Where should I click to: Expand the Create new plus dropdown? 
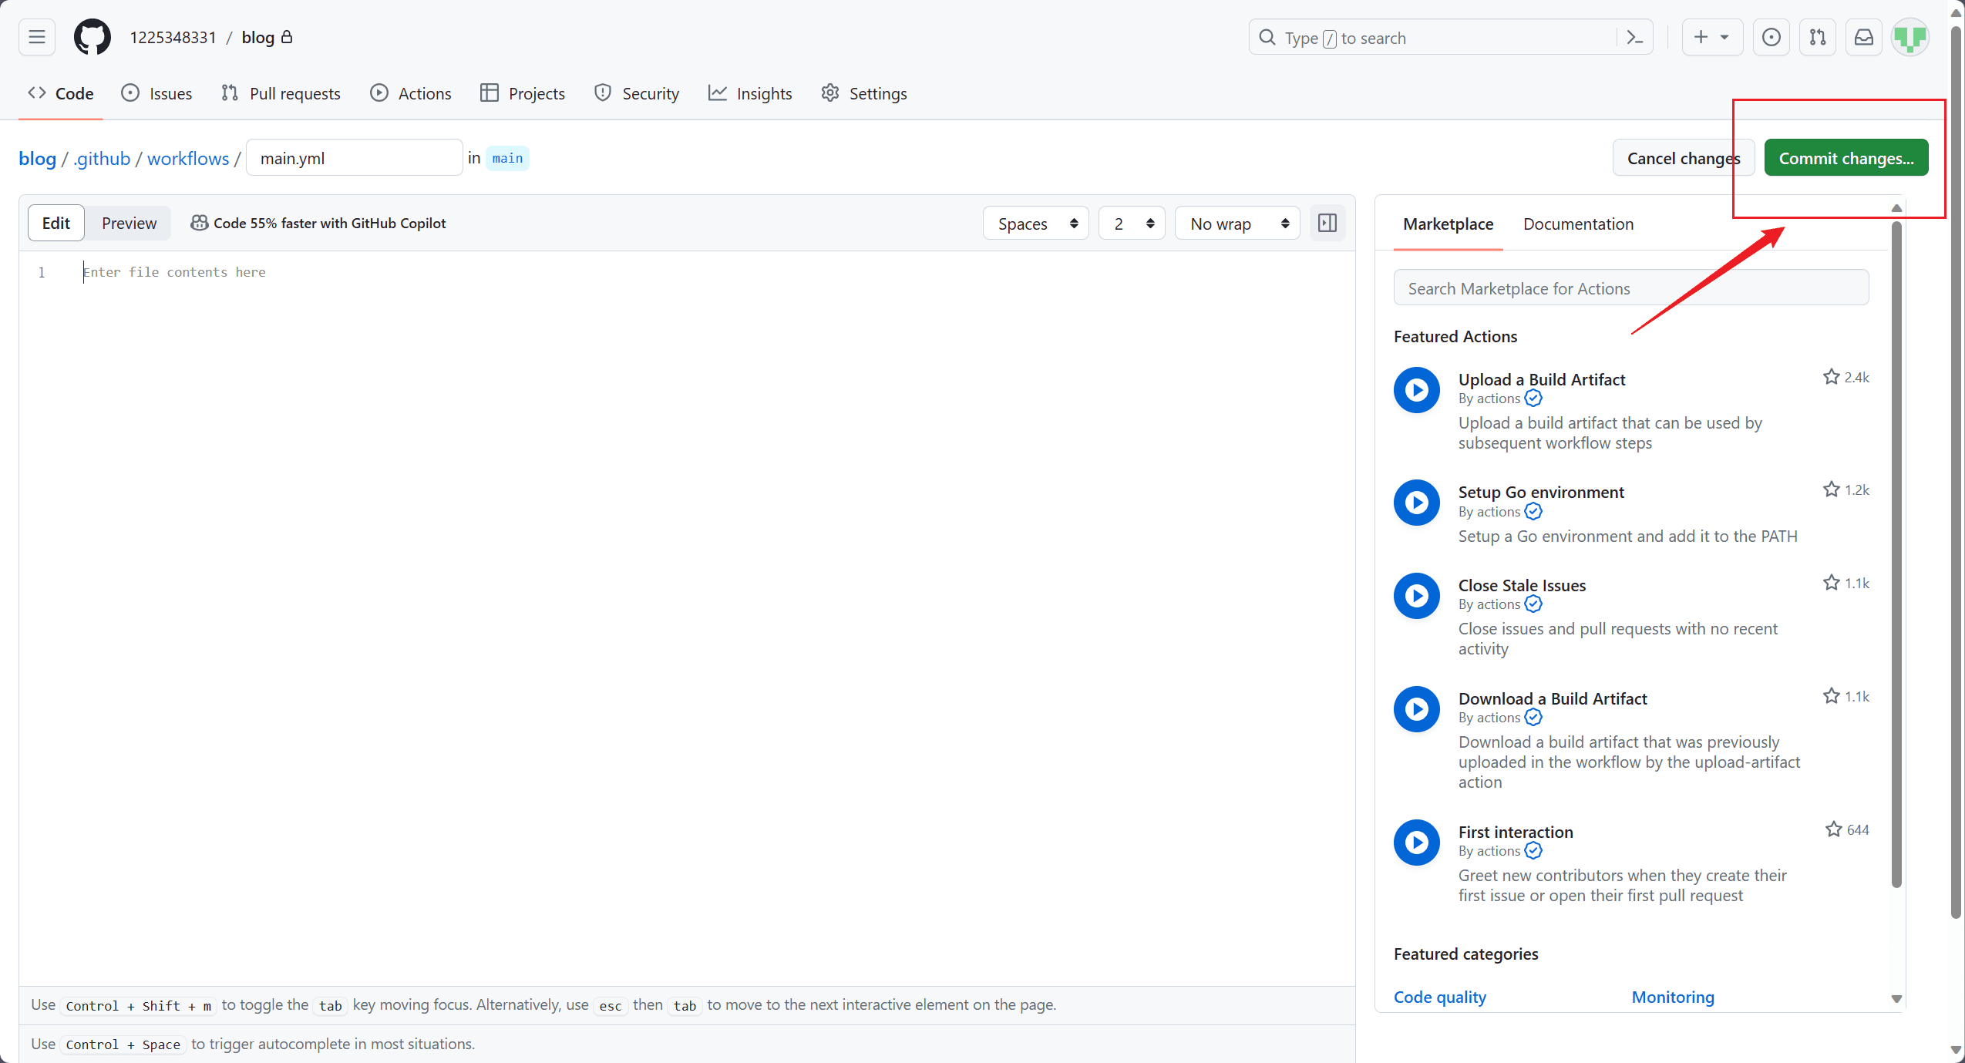tap(1711, 37)
